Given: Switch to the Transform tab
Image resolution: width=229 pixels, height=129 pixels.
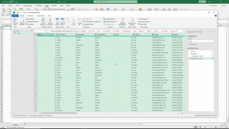Looking at the screenshot, I should 30,16.
